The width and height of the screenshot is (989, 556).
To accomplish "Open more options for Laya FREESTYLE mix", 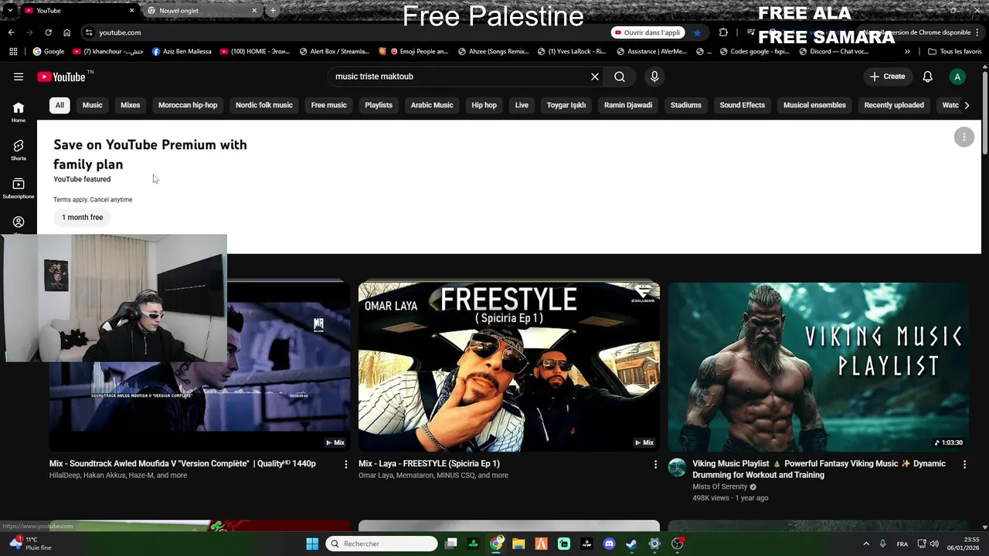I will pyautogui.click(x=655, y=464).
